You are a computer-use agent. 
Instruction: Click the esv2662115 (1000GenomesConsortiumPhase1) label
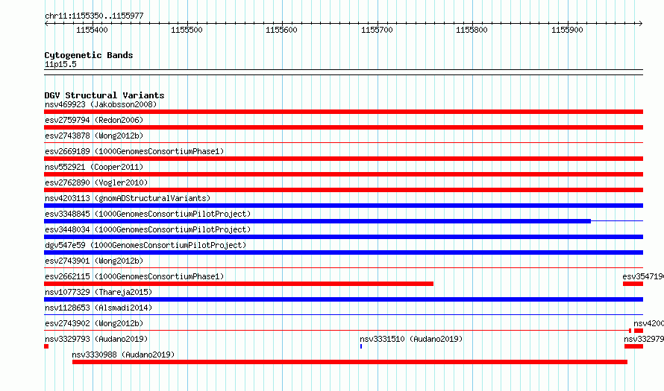pyautogui.click(x=134, y=276)
